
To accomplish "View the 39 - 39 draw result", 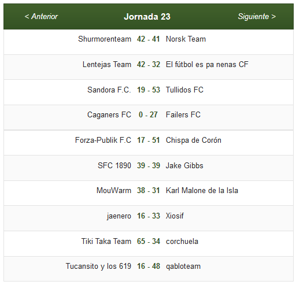I will point(149,166).
